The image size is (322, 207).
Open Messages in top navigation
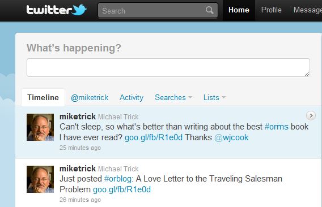tap(308, 10)
